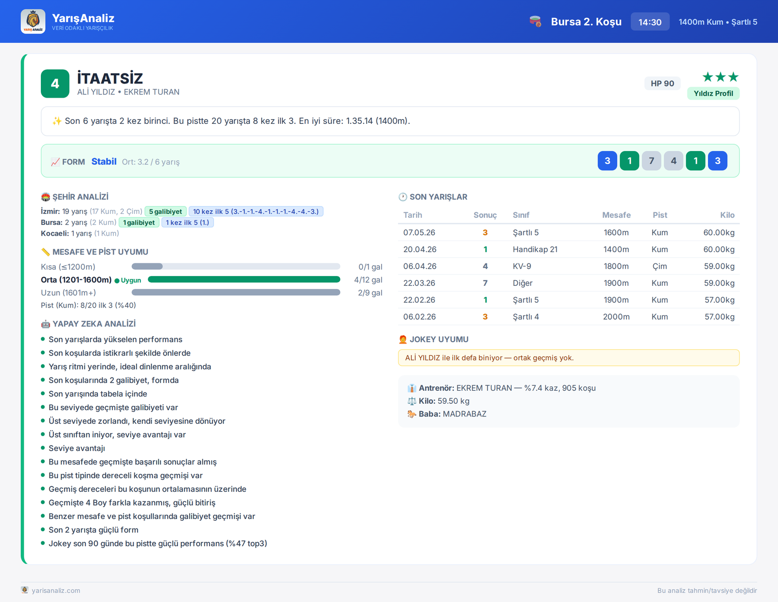Click the green Uygun status dot
Viewport: 778px width, 602px height.
[x=117, y=280]
